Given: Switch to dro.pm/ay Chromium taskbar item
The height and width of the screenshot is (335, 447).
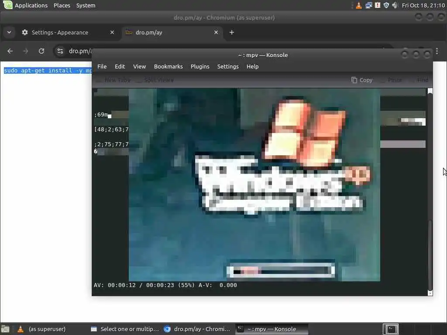Looking at the screenshot, I should (x=197, y=329).
